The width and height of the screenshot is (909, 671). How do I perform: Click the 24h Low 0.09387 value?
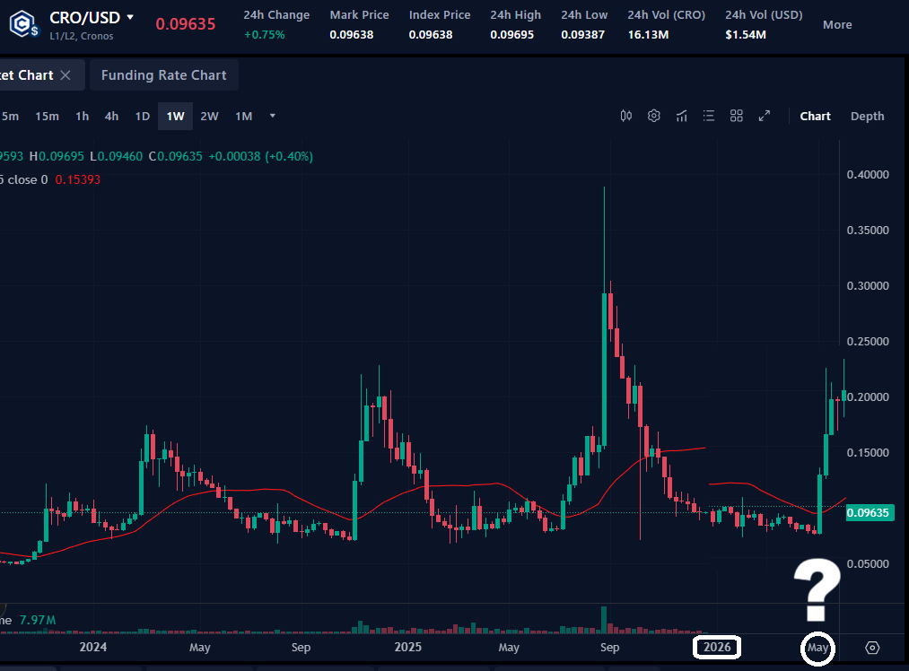point(582,35)
